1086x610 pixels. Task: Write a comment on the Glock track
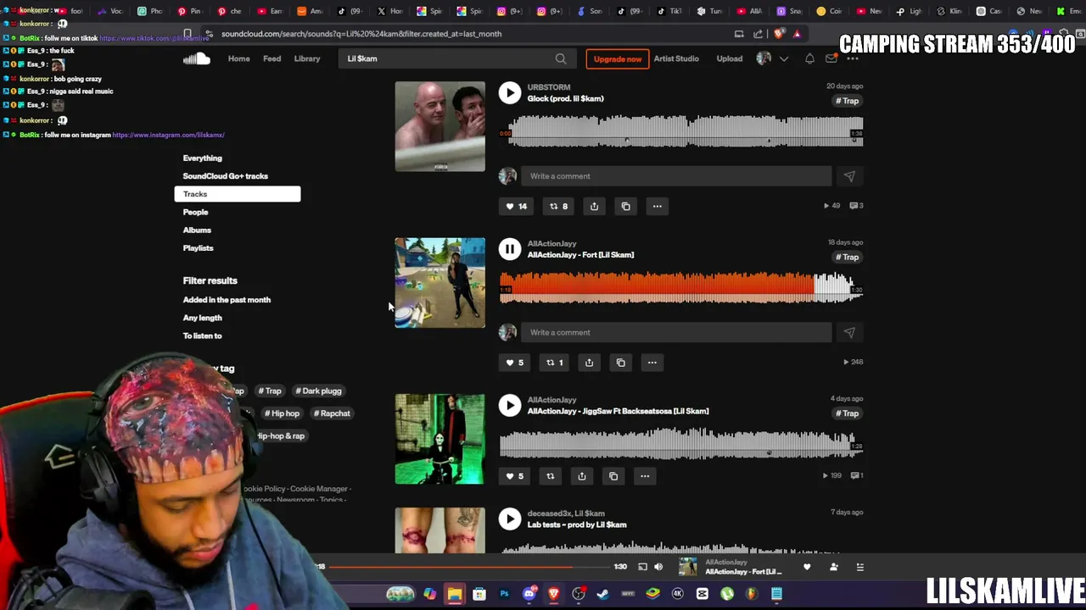click(x=676, y=176)
